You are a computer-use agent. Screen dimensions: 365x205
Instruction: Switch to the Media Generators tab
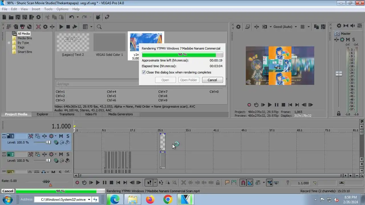[x=120, y=114]
